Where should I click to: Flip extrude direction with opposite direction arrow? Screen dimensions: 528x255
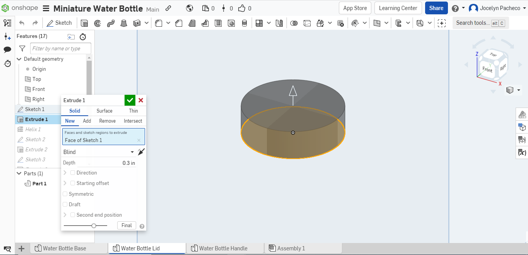click(x=142, y=152)
